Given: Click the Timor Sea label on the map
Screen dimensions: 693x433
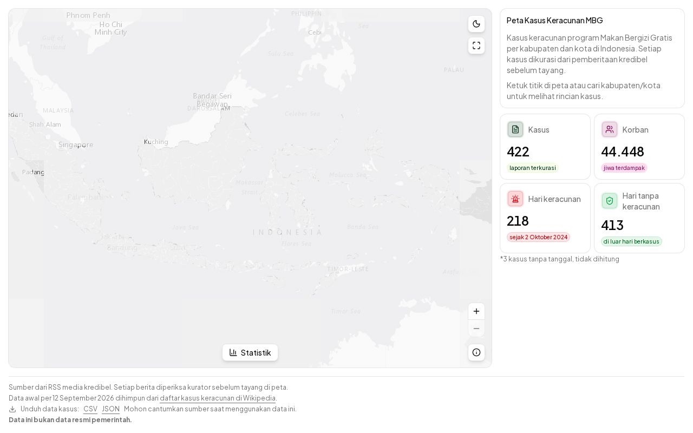Looking at the screenshot, I should point(346,311).
